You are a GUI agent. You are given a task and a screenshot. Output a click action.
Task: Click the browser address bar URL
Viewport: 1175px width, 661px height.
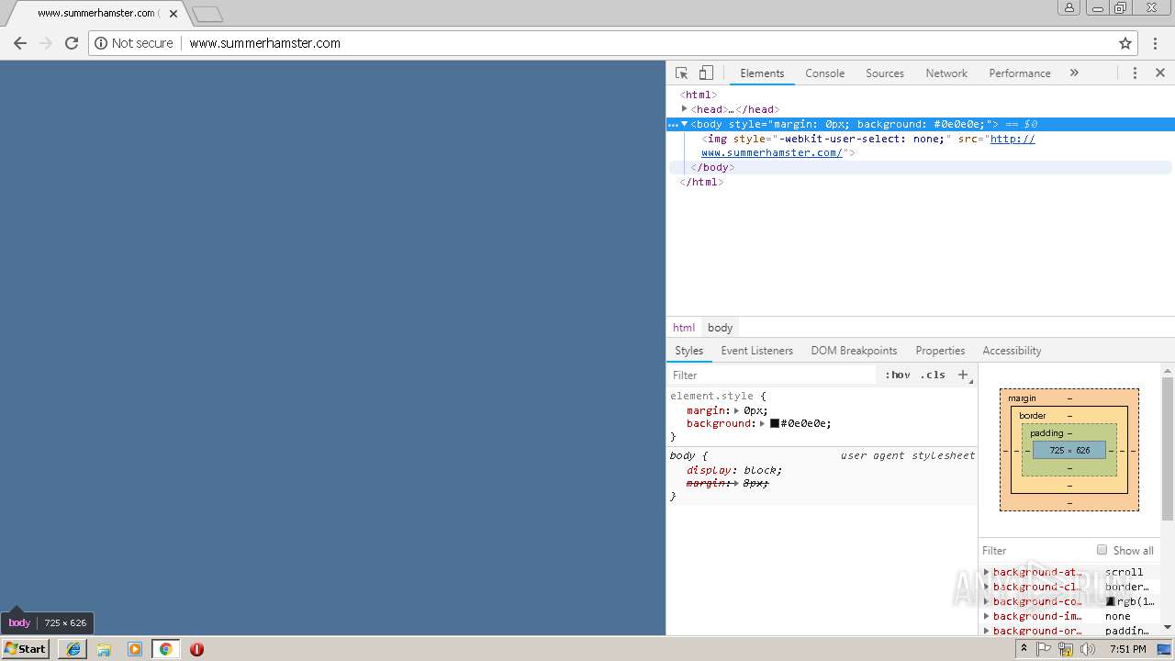264,43
